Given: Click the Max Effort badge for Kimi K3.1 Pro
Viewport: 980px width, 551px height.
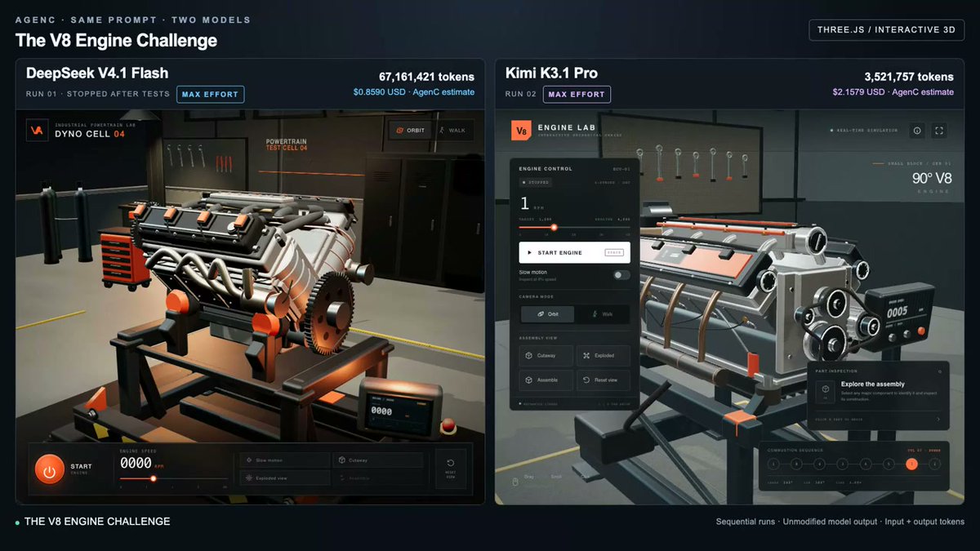Looking at the screenshot, I should (577, 94).
